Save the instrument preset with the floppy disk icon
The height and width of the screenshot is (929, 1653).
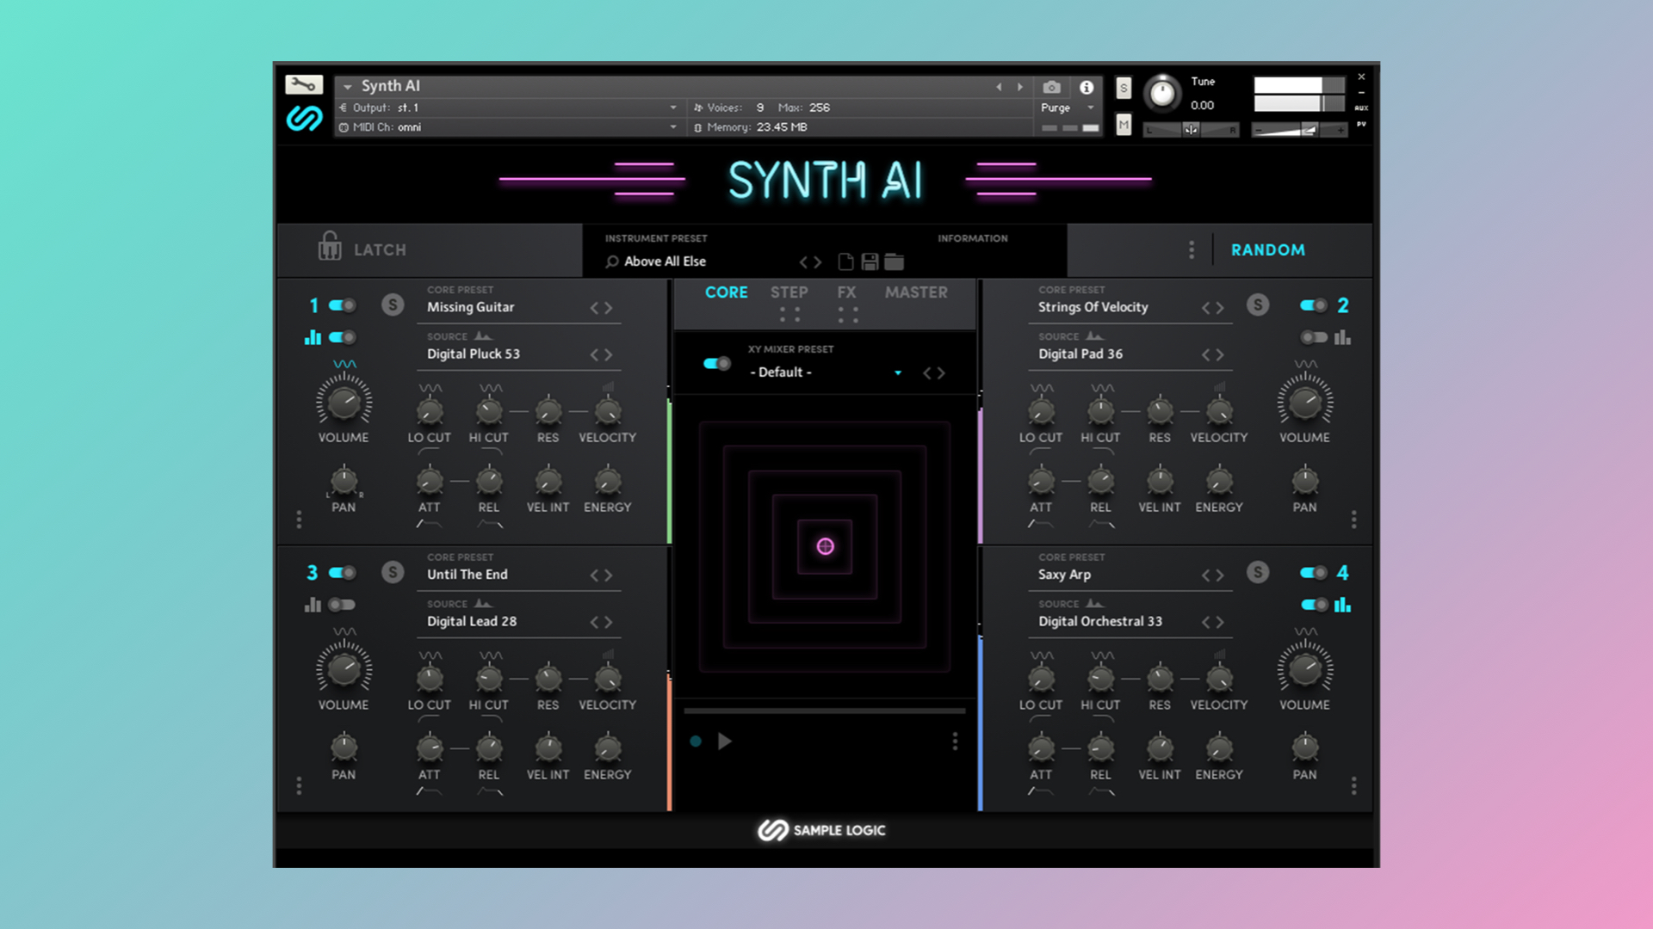870,262
